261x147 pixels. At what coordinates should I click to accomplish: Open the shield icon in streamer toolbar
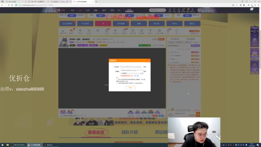pyautogui.click(x=115, y=31)
